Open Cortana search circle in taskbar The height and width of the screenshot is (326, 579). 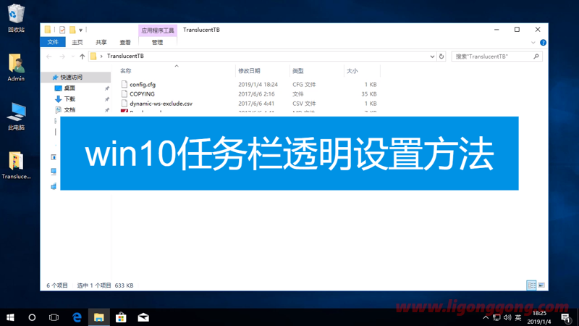coord(32,317)
